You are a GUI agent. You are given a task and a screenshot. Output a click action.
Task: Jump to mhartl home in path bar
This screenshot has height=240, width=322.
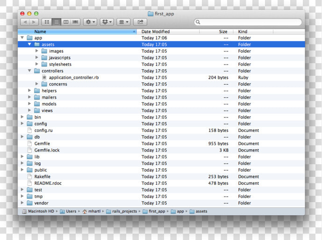tap(92, 211)
